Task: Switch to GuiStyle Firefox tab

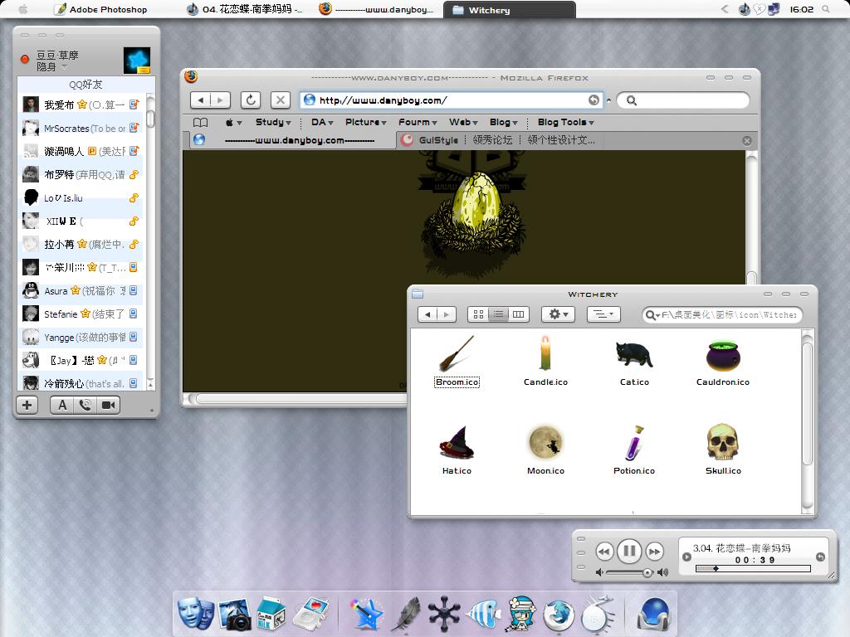Action: click(498, 140)
